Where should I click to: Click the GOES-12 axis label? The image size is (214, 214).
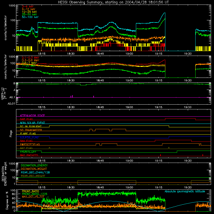click(4, 93)
